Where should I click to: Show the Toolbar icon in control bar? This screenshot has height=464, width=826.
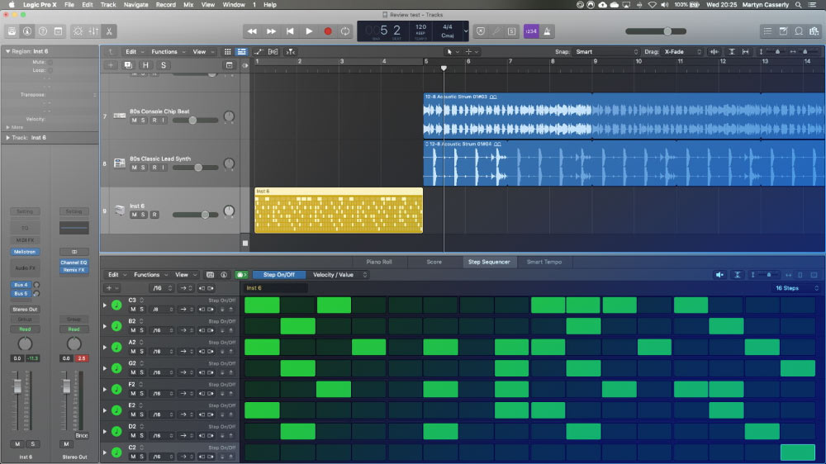point(58,31)
